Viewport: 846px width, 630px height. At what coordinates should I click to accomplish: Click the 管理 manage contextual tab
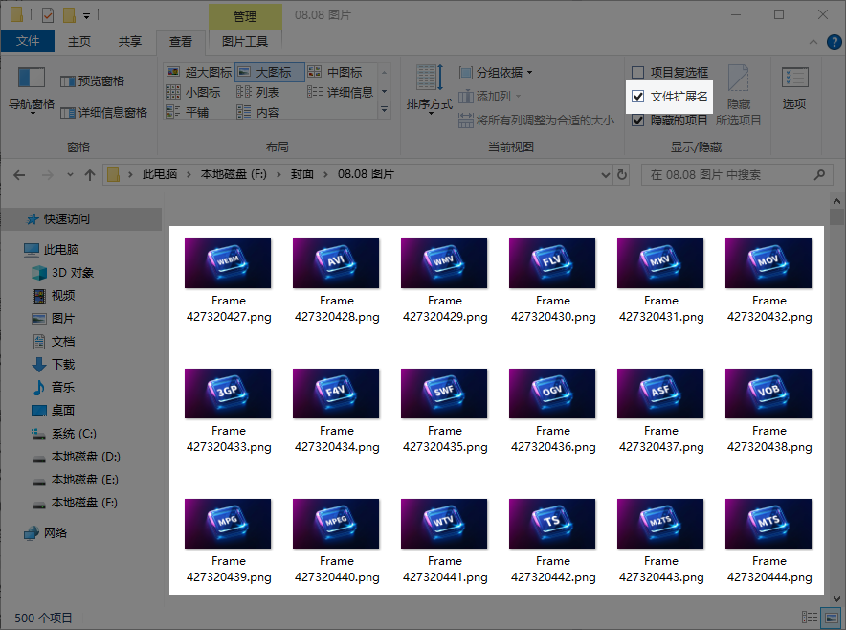click(245, 16)
